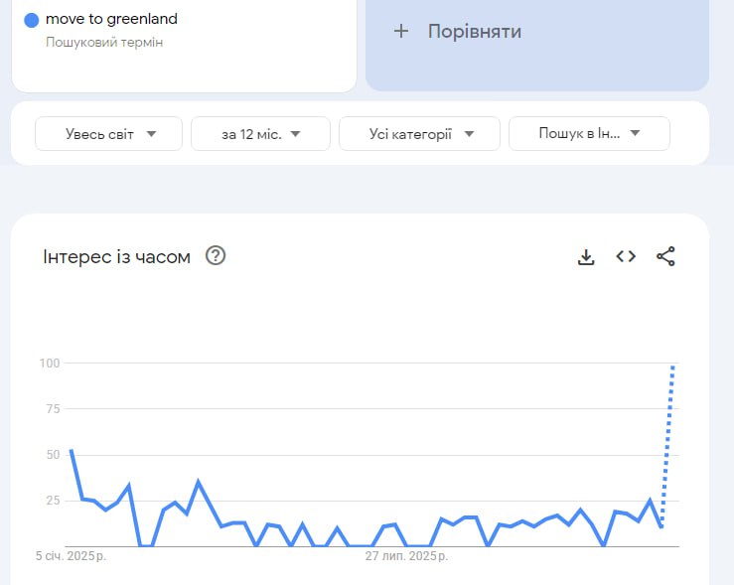The height and width of the screenshot is (585, 734).
Task: Click the 27 лип. 2025 axis label
Action: coord(401,555)
